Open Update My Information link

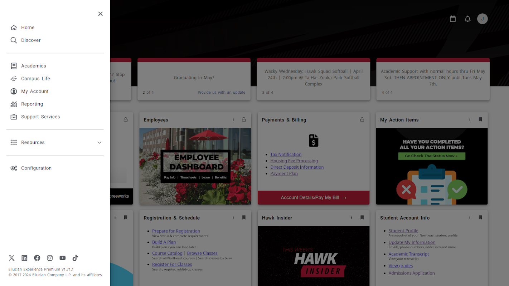(x=412, y=242)
